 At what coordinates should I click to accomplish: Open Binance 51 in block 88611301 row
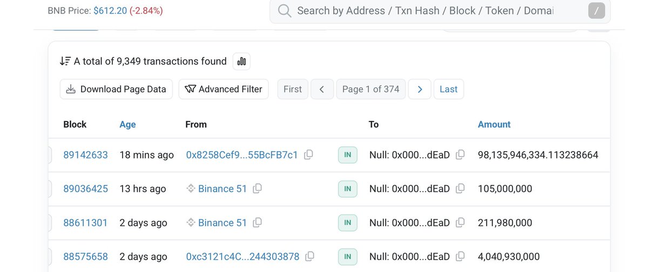click(222, 222)
